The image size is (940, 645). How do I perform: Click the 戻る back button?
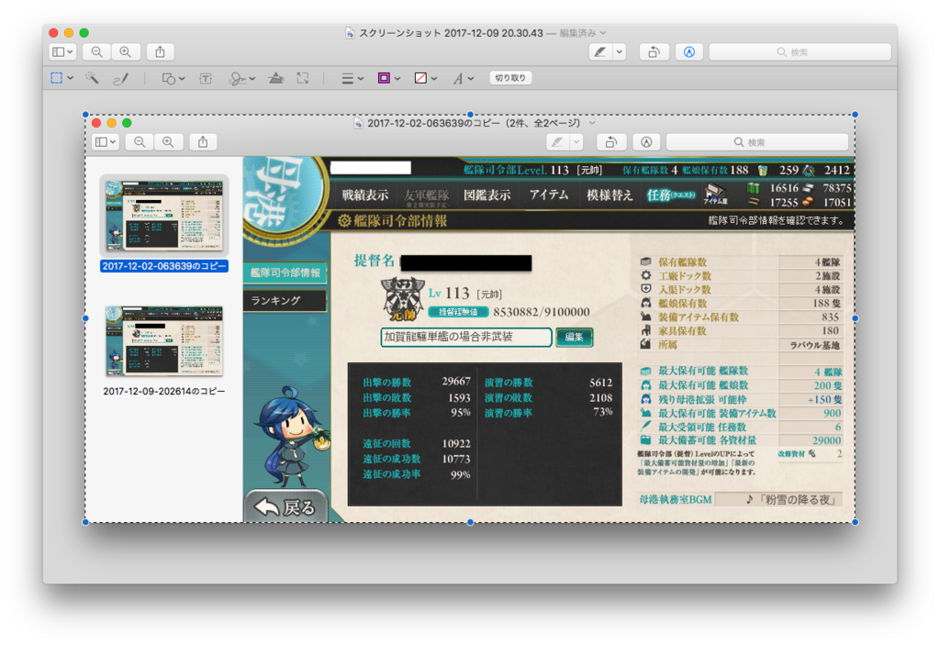[x=286, y=506]
